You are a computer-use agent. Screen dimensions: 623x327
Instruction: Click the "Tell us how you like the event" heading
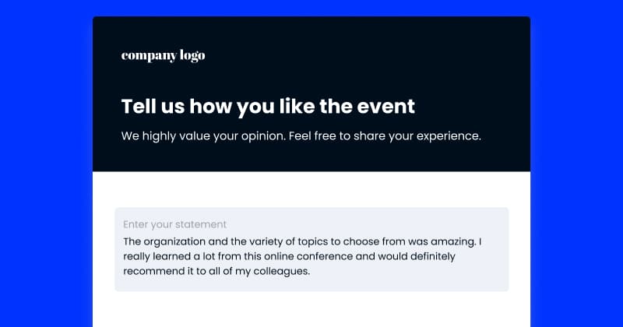268,107
